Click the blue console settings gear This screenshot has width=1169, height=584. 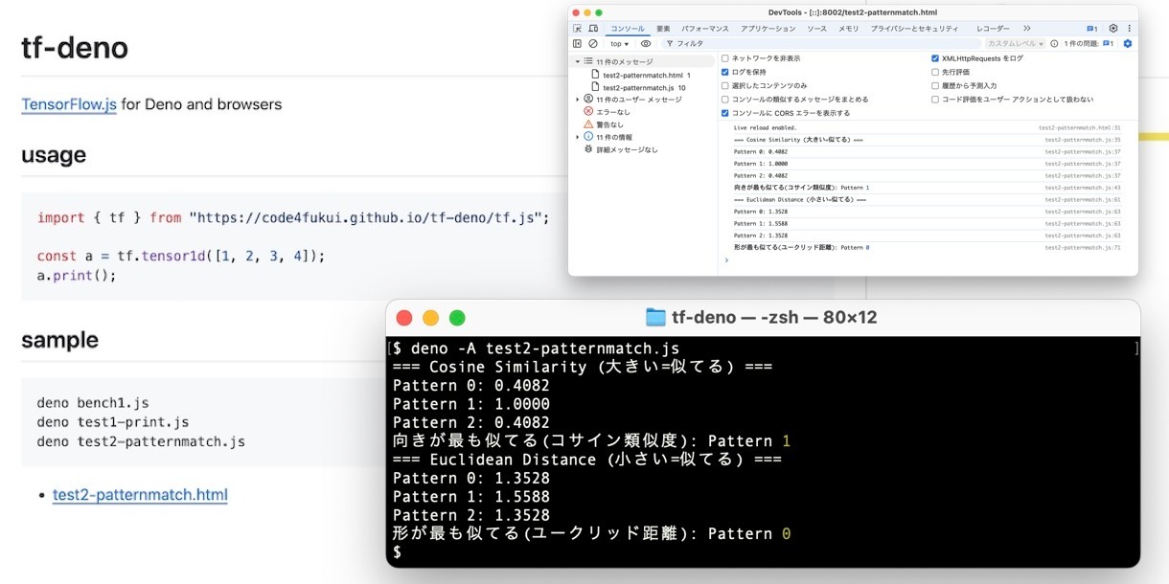pyautogui.click(x=1128, y=43)
